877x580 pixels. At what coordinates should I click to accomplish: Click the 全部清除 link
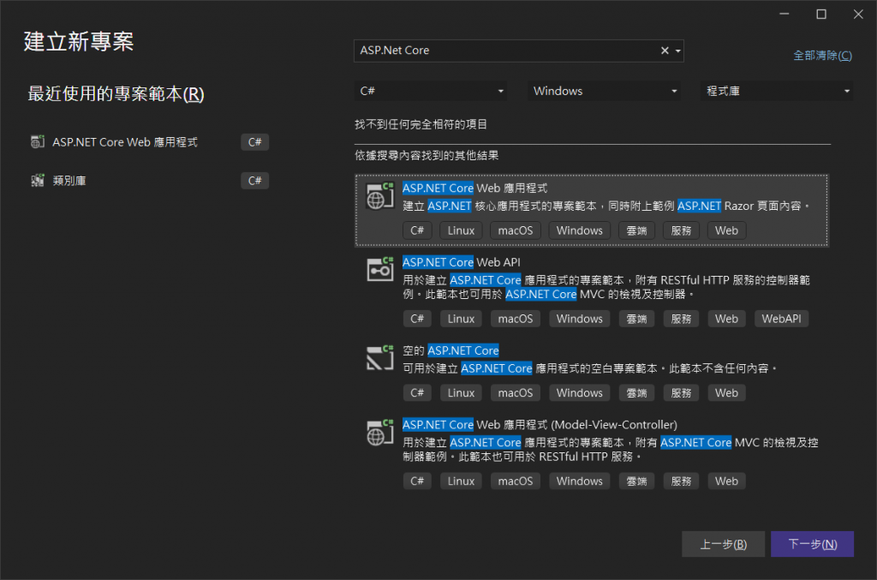tap(822, 56)
